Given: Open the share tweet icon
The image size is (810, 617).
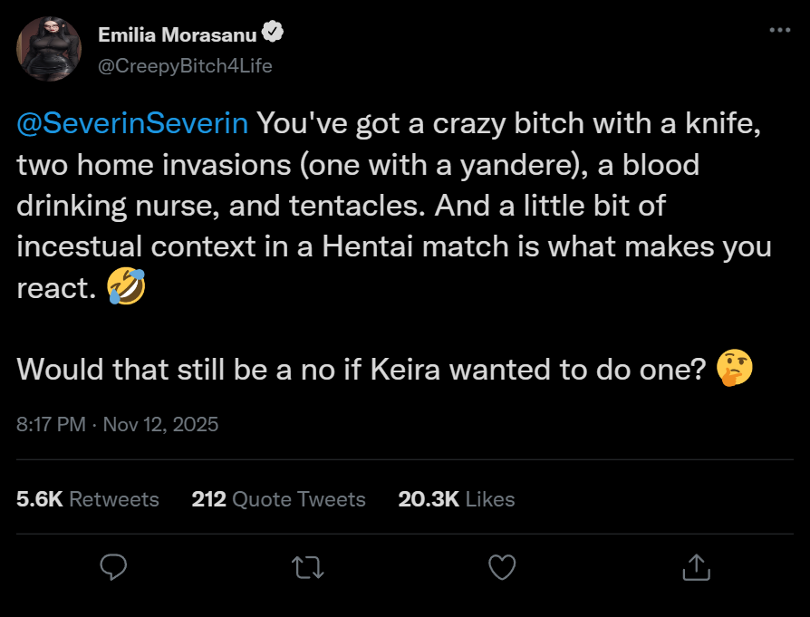Looking at the screenshot, I should [x=695, y=568].
